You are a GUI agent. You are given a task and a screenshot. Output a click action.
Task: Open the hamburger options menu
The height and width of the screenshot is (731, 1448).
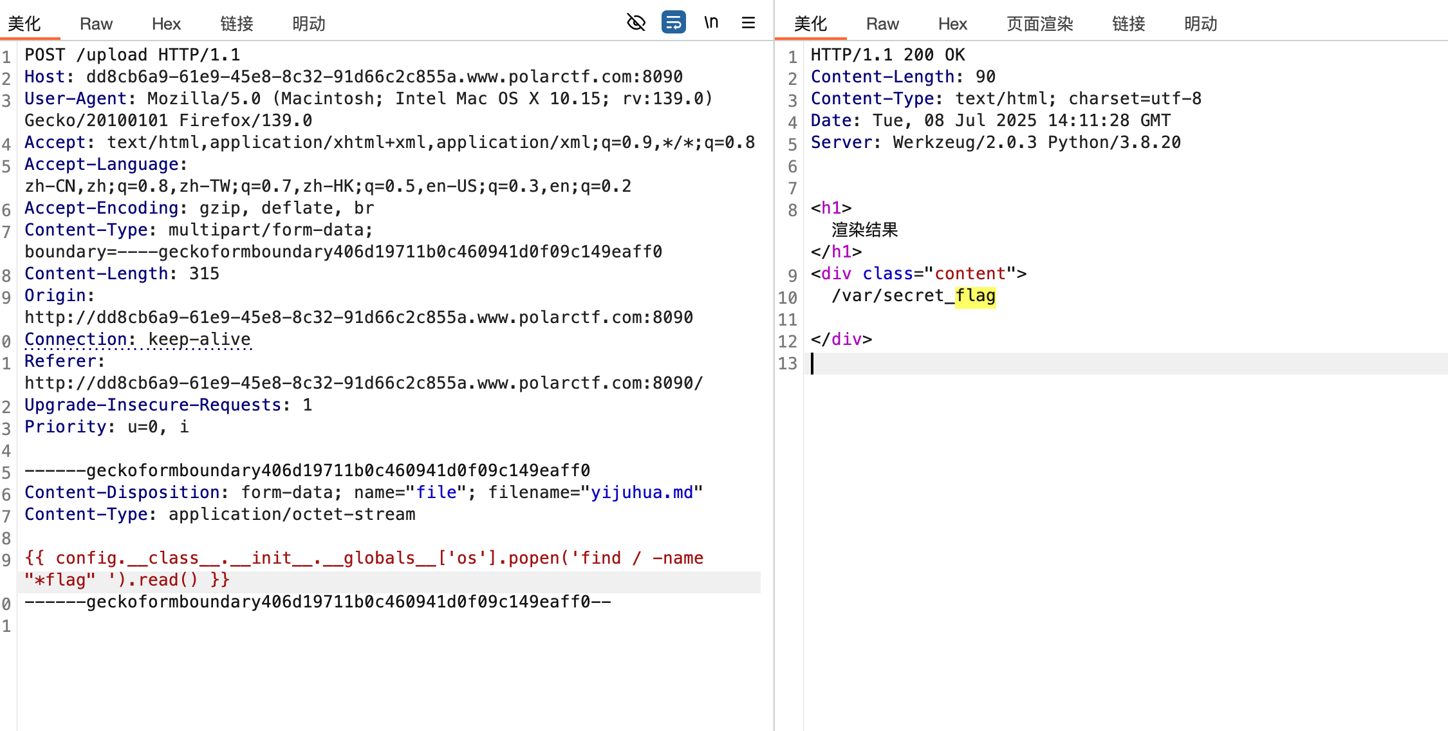(748, 23)
